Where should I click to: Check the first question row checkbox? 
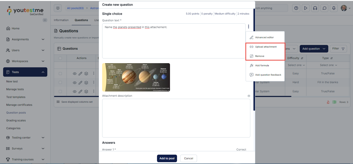pyautogui.click(x=60, y=74)
